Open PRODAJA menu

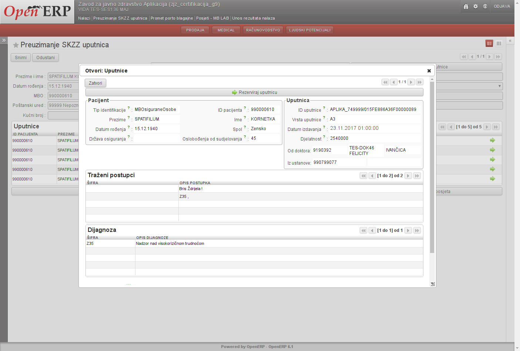195,30
